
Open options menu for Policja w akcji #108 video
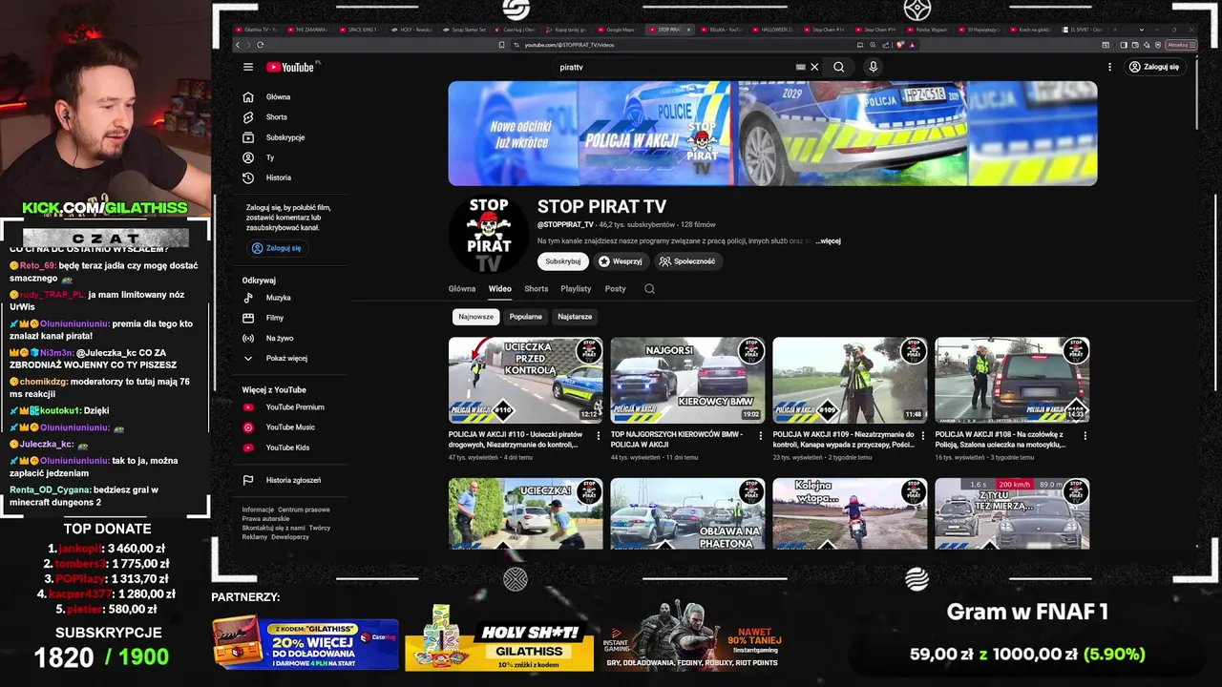click(1085, 435)
